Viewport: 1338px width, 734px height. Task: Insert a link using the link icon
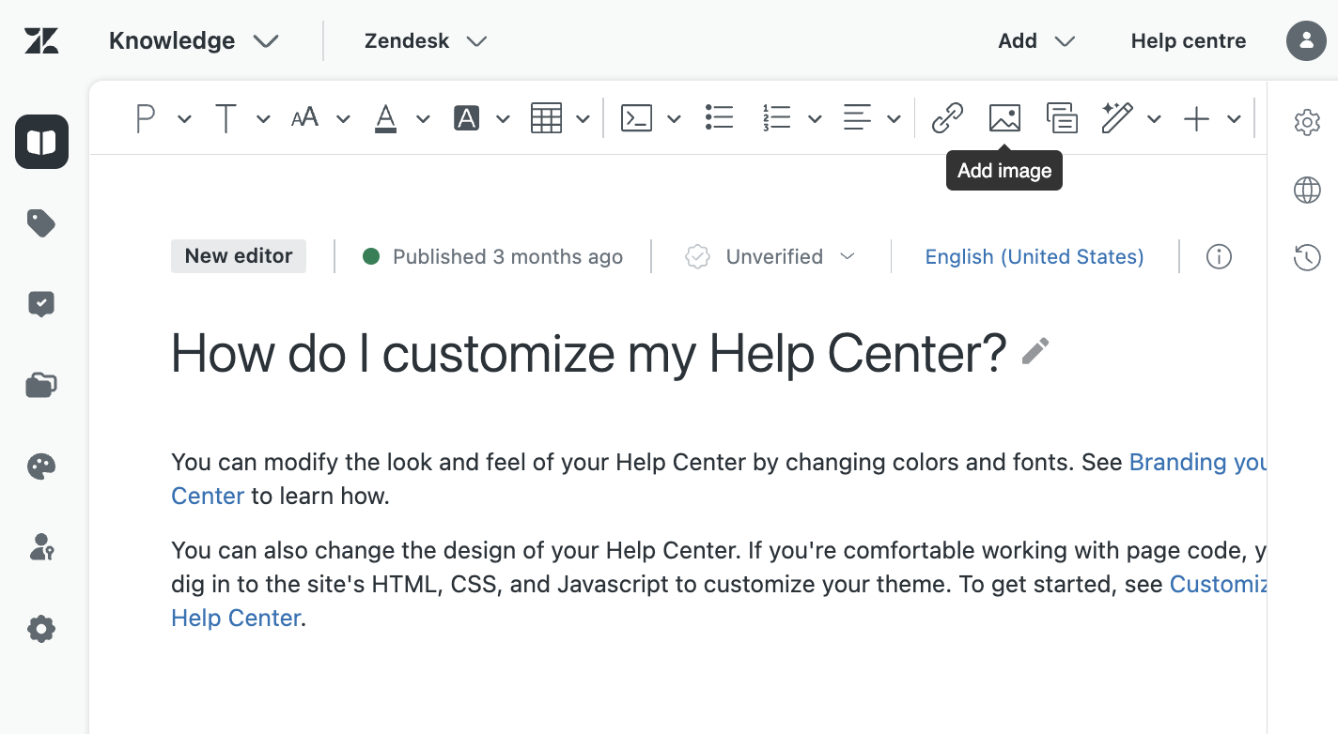pos(947,118)
